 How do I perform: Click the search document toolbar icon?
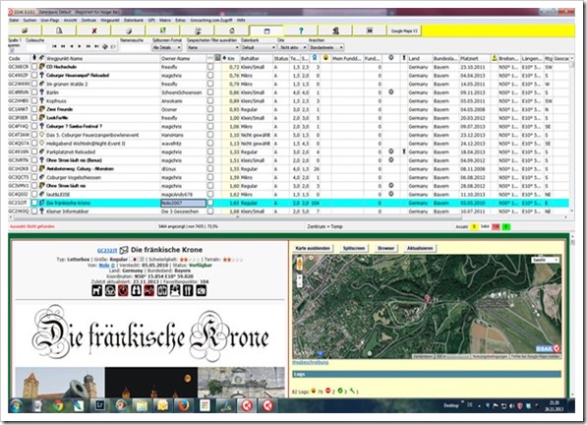coord(59,30)
